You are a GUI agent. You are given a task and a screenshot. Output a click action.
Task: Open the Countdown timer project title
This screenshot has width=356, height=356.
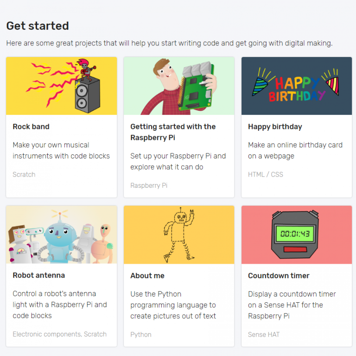[x=279, y=275]
